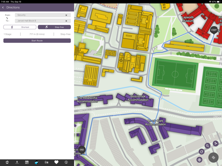Center map on my location
222x166 pixels.
[x=199, y=160]
